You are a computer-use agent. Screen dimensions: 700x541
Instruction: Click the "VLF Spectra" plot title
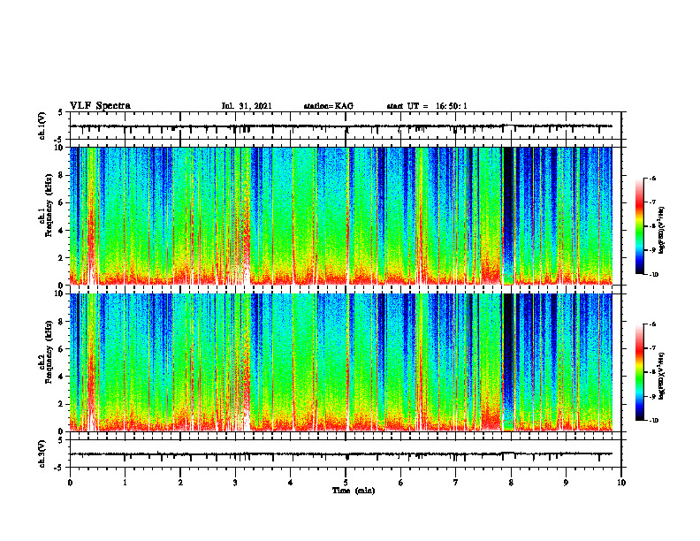click(x=100, y=106)
